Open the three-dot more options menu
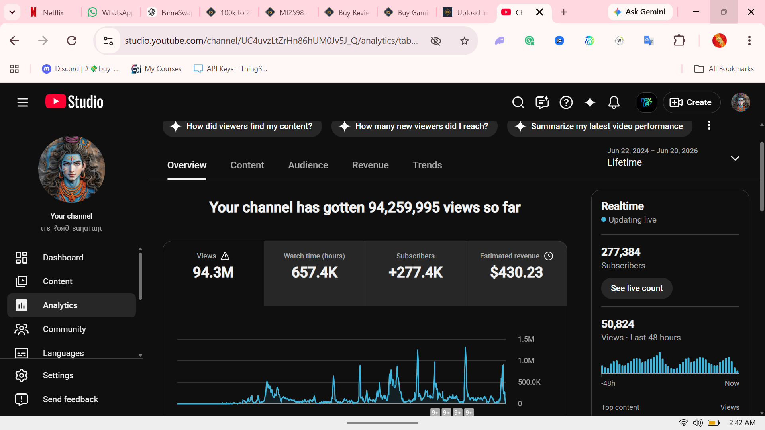Viewport: 765px width, 430px height. pos(709,126)
